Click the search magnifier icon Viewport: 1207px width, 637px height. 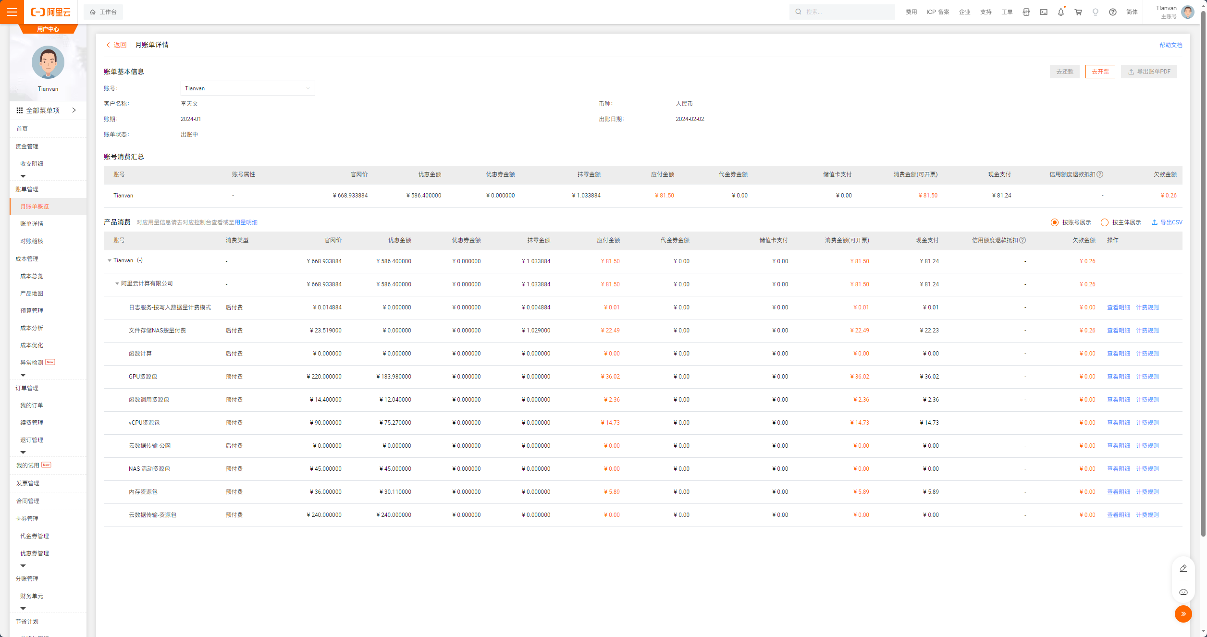click(798, 12)
